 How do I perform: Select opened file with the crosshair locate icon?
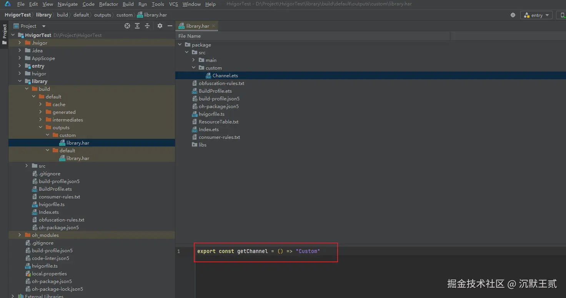[127, 26]
